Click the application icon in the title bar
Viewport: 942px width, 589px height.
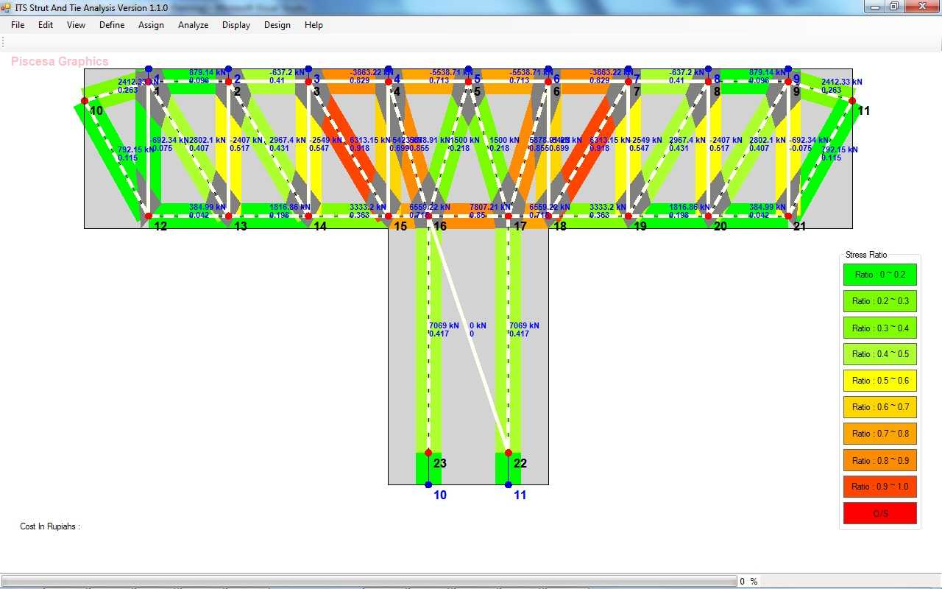pyautogui.click(x=7, y=7)
